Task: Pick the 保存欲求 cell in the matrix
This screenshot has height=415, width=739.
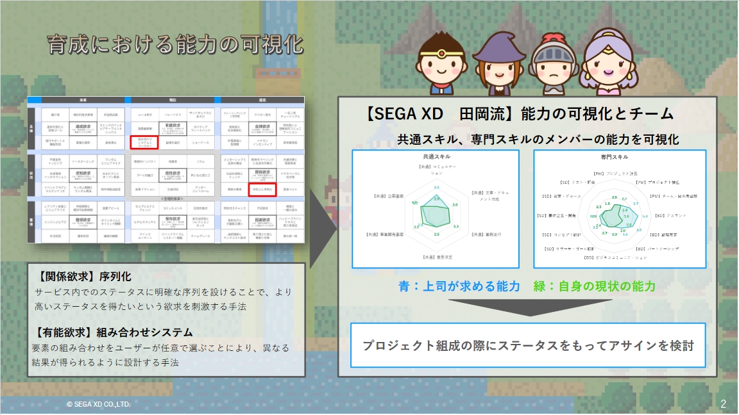Action: [x=173, y=222]
